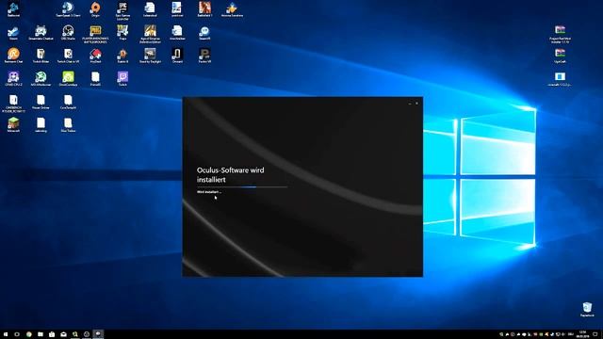The width and height of the screenshot is (603, 339).
Task: Click the MSI Afterburner desktop icon
Action: pos(41,79)
